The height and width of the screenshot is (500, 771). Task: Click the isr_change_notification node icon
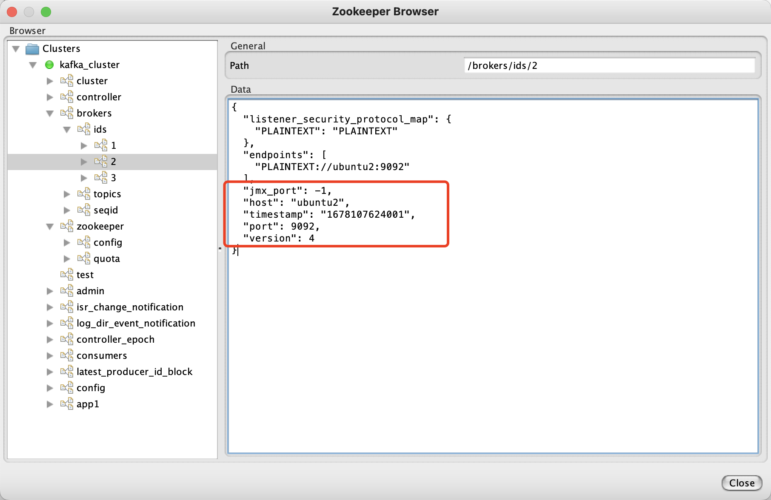67,307
